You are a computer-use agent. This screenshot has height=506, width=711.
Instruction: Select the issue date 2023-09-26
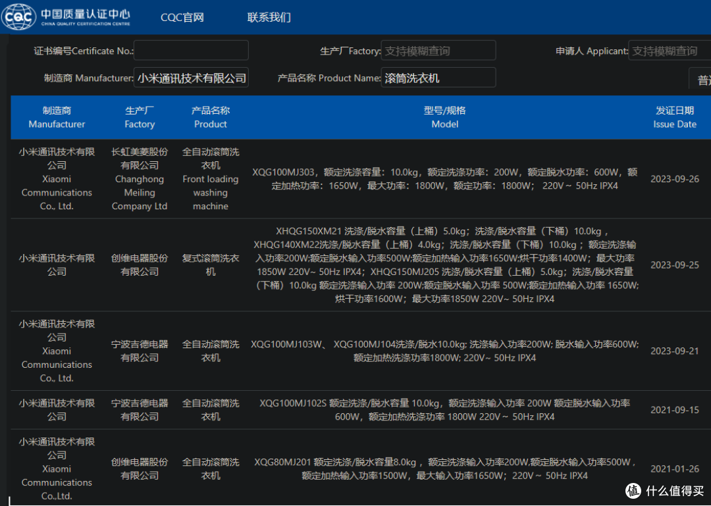(x=675, y=178)
